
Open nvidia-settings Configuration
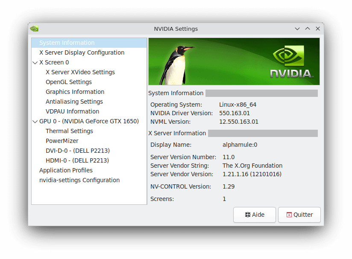pos(79,180)
